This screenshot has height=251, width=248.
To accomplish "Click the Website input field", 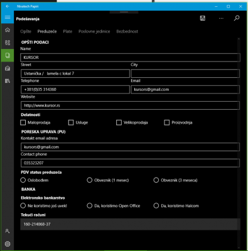I will (x=130, y=105).
